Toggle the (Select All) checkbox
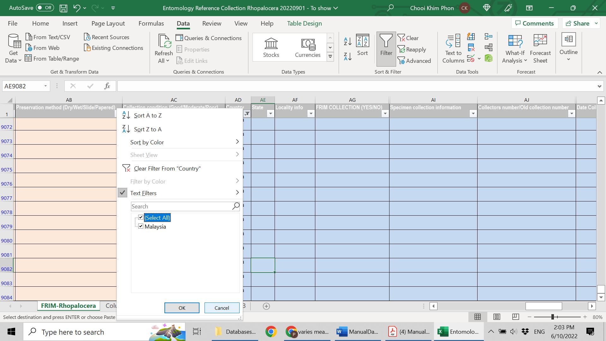The height and width of the screenshot is (341, 606). point(141,217)
